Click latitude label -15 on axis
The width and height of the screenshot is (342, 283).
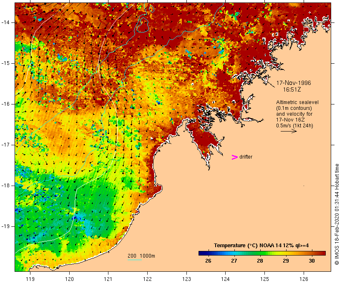pyautogui.click(x=5, y=63)
